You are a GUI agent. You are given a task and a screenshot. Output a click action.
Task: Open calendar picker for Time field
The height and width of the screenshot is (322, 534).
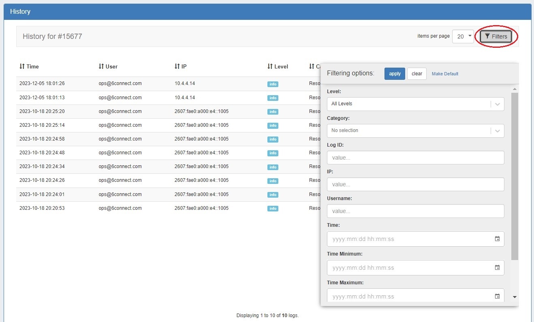497,239
